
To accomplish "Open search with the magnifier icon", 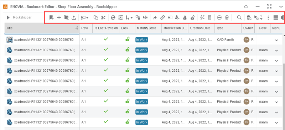I will tap(239, 18).
